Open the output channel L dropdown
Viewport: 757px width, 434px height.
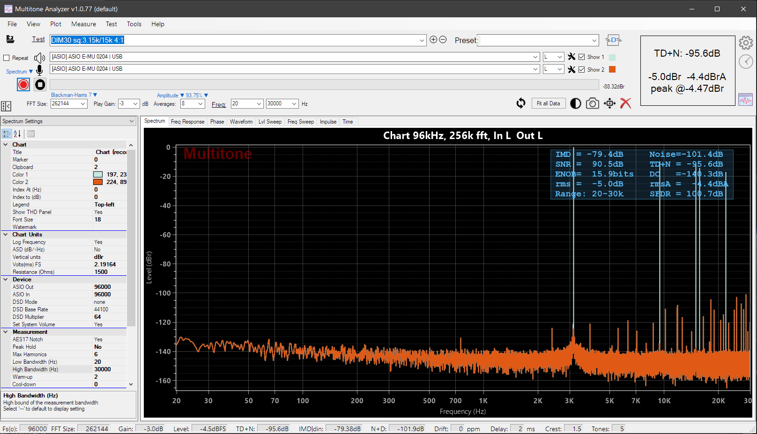click(560, 57)
